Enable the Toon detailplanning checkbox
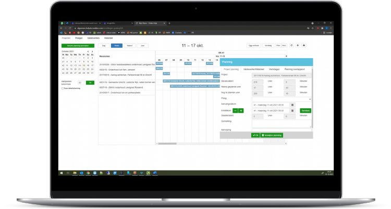Screen dimensions: 391x209 pyautogui.click(x=63, y=88)
